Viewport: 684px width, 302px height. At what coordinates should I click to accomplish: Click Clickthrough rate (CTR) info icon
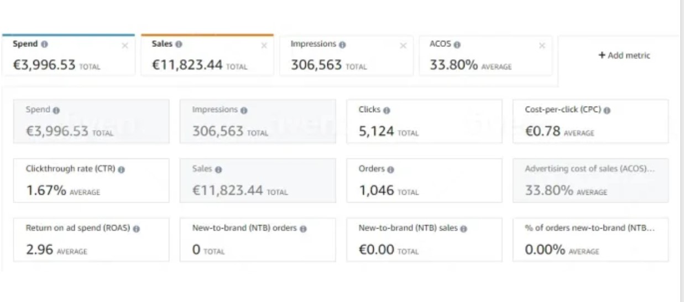click(x=121, y=169)
